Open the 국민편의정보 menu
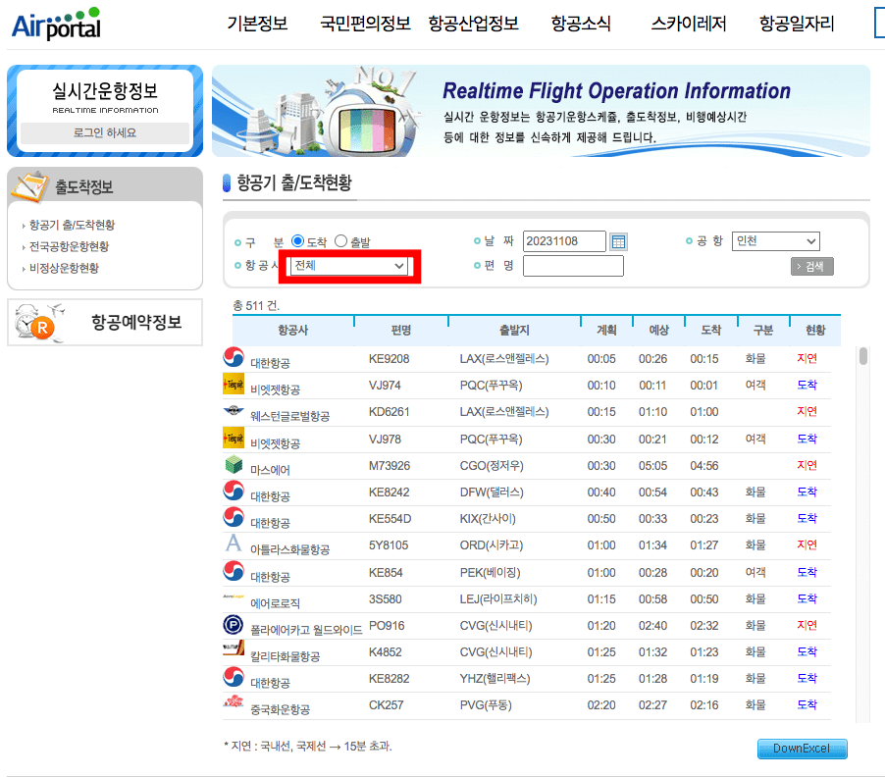This screenshot has height=777, width=885. pyautogui.click(x=365, y=24)
